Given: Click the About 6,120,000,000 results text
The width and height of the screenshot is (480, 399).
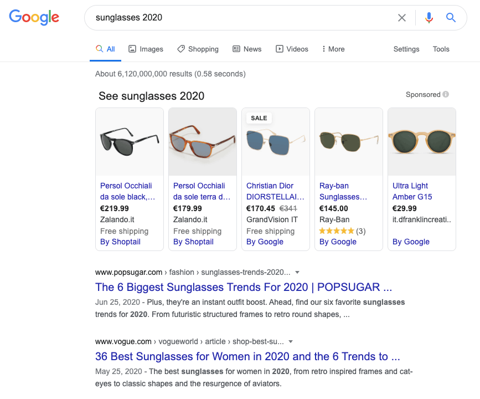Looking at the screenshot, I should 171,74.
